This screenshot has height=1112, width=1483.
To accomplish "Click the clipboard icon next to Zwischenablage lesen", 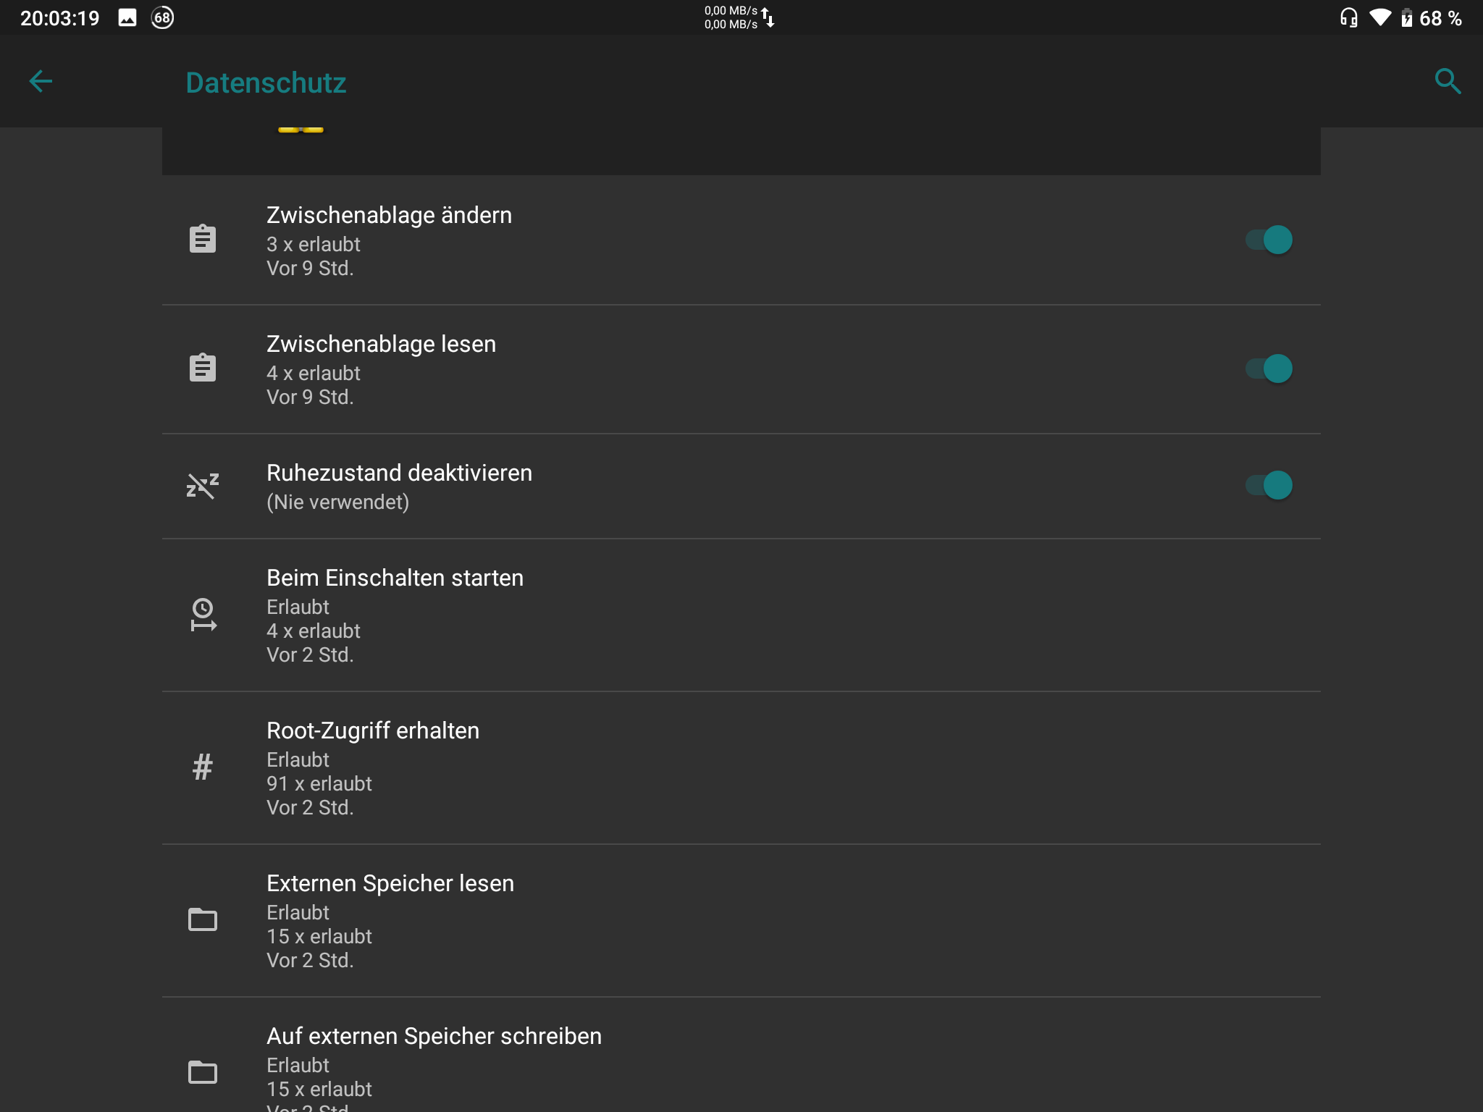I will pyautogui.click(x=203, y=368).
